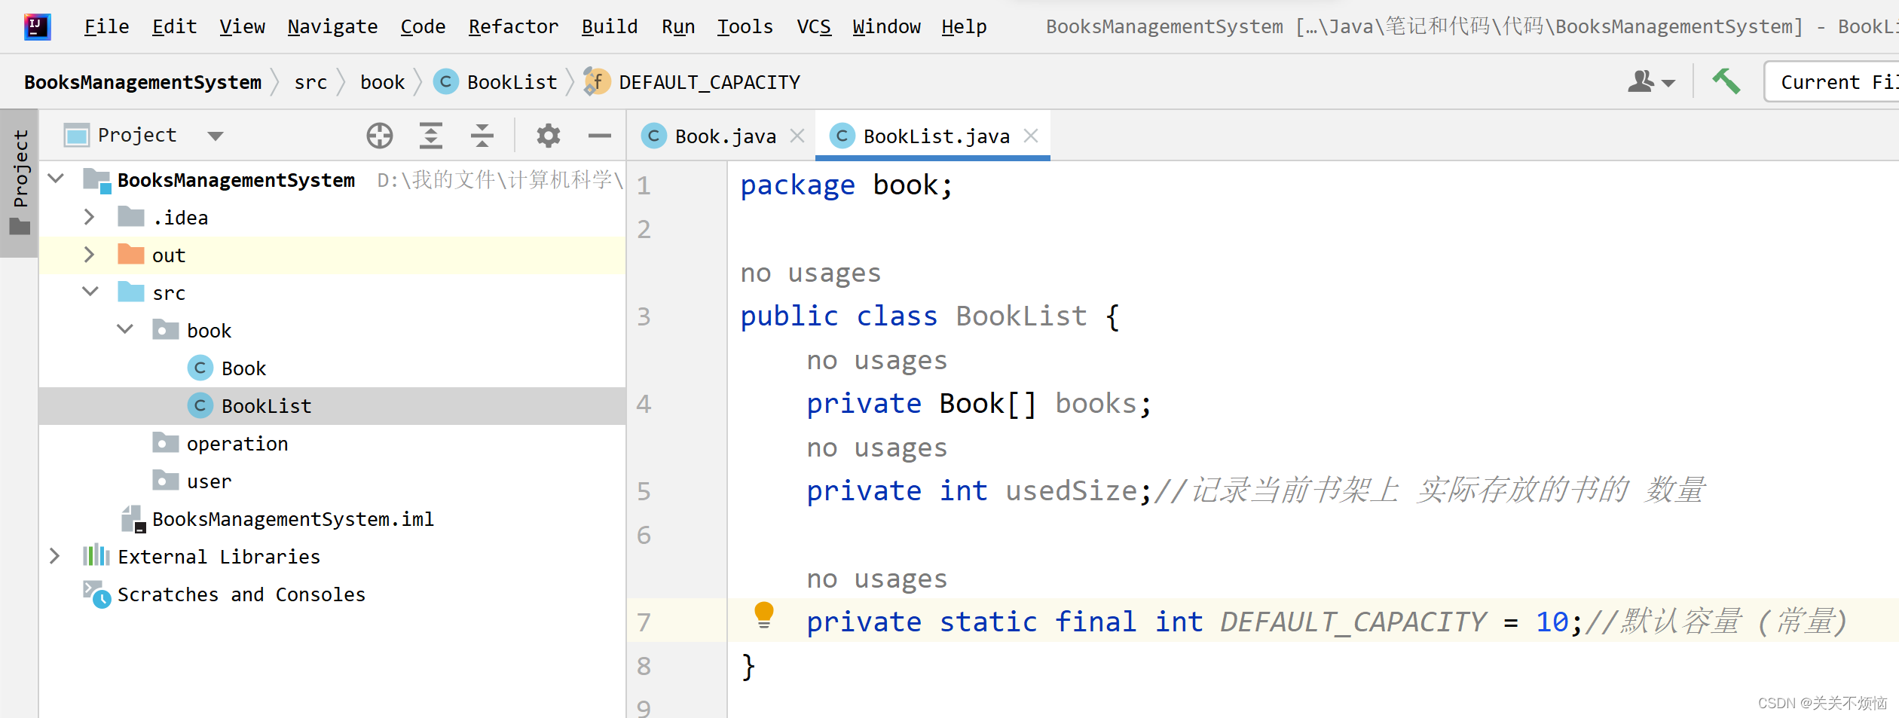Open the Current File run configuration dropdown
This screenshot has height=718, width=1899.
tap(1833, 81)
